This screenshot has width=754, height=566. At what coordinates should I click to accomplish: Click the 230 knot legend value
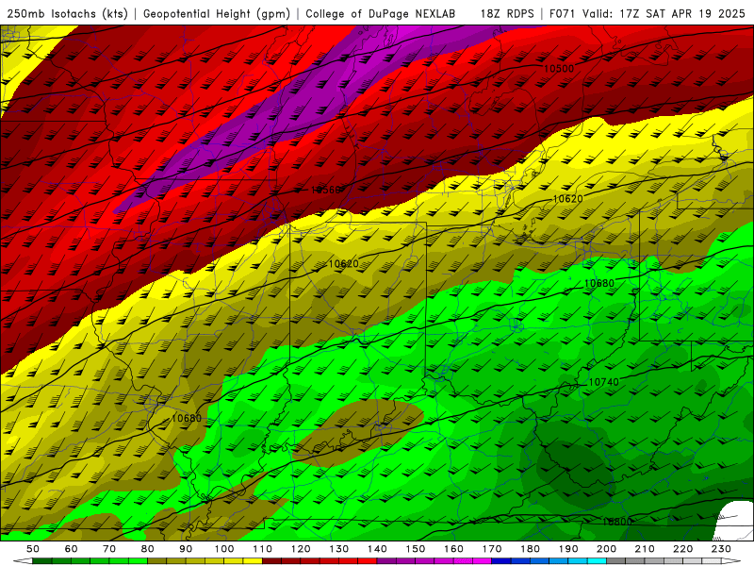(x=722, y=549)
